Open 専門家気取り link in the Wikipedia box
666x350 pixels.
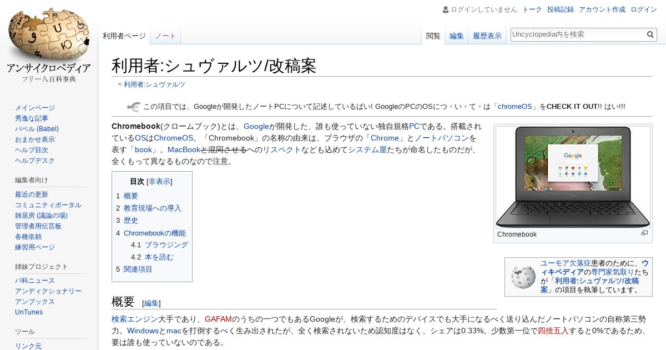(613, 272)
